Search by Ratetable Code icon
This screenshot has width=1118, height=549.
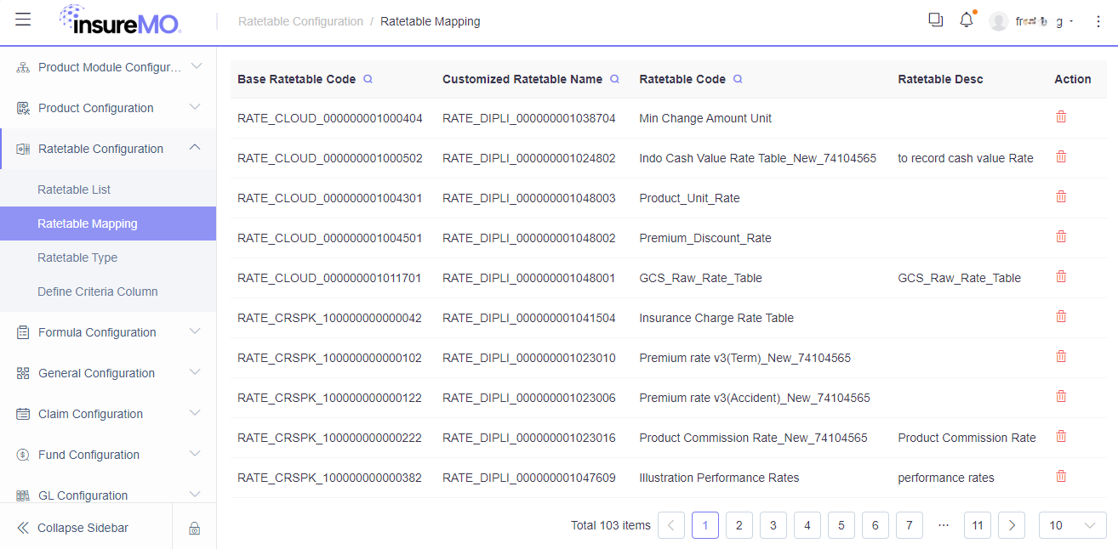738,79
